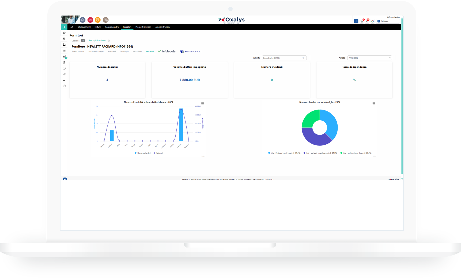This screenshot has height=278, width=461.
Task: Go to the Home icon in navbar
Action: 72,27
